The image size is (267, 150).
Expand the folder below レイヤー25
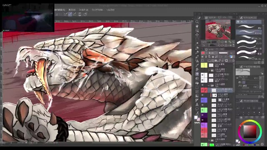coord(209,140)
